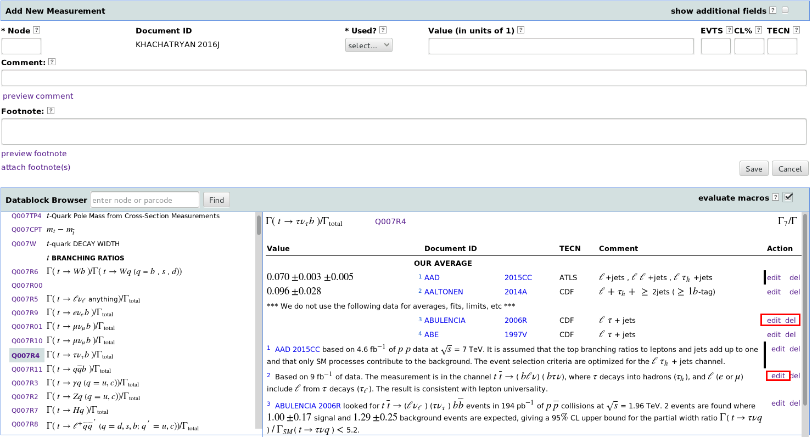
Task: Uncheck the evaluate macros checkbox
Action: click(788, 197)
